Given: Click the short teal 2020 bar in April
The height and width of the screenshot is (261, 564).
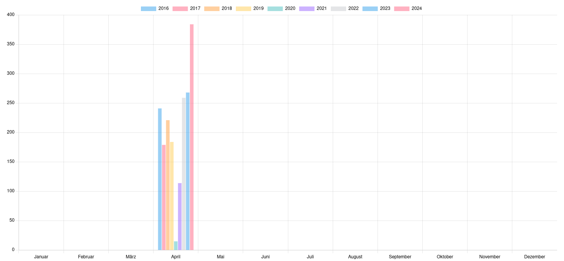Looking at the screenshot, I should [176, 246].
